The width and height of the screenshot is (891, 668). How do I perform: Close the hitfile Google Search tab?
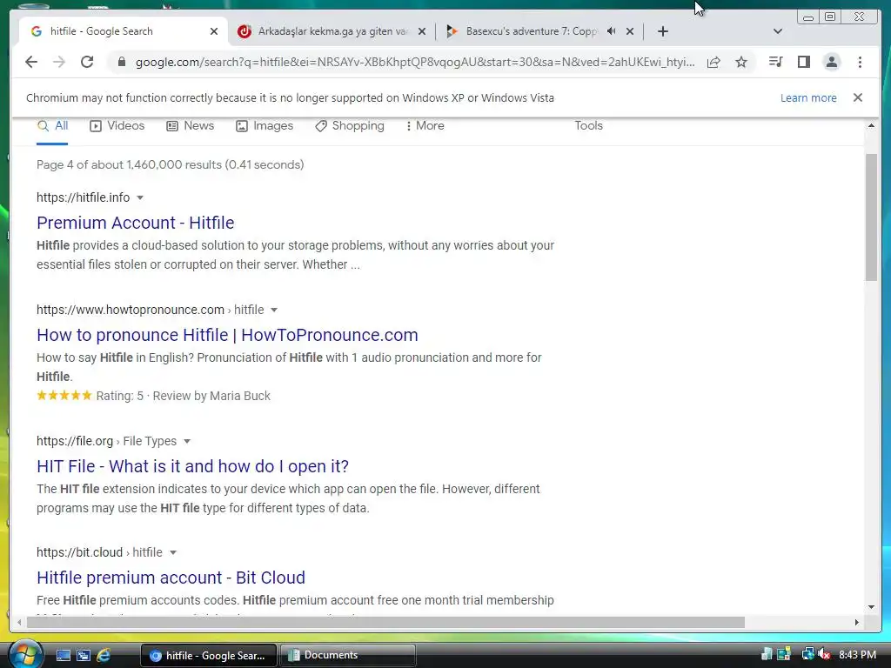click(x=214, y=32)
